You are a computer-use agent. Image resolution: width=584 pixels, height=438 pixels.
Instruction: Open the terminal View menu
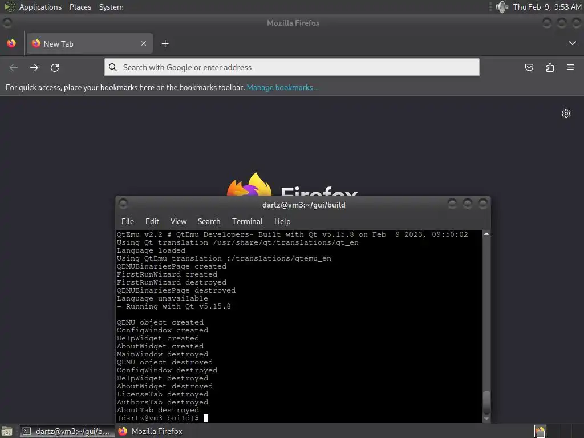point(179,221)
